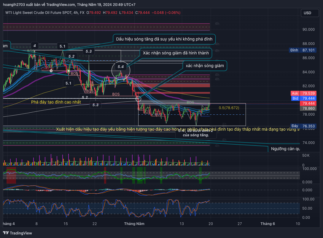Screen dimensions: 323x238
Task: Click the 'Tháng 6' date axis label
Action: coord(268,224)
